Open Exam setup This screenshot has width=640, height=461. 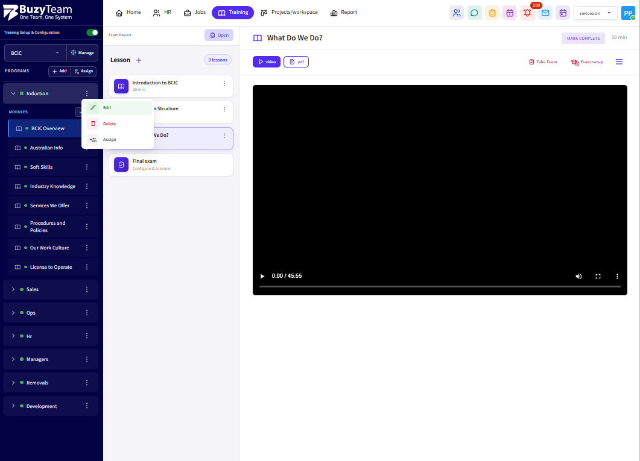pos(587,62)
